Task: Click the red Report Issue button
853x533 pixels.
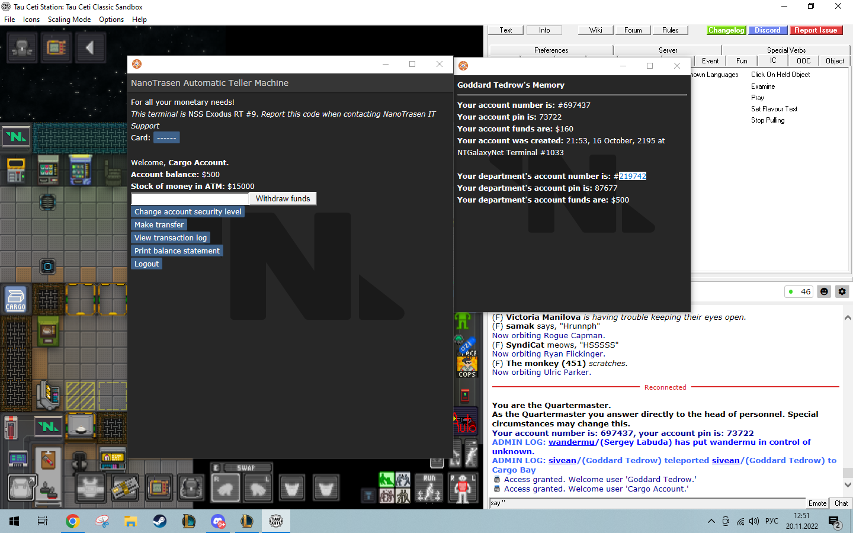Action: (x=816, y=30)
